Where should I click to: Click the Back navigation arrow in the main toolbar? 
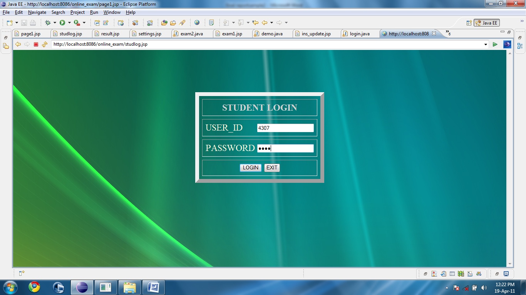pos(265,23)
